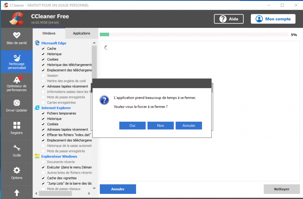Viewport: 303px width, 199px height.
Task: Open the Options gear section
Action: click(x=17, y=174)
